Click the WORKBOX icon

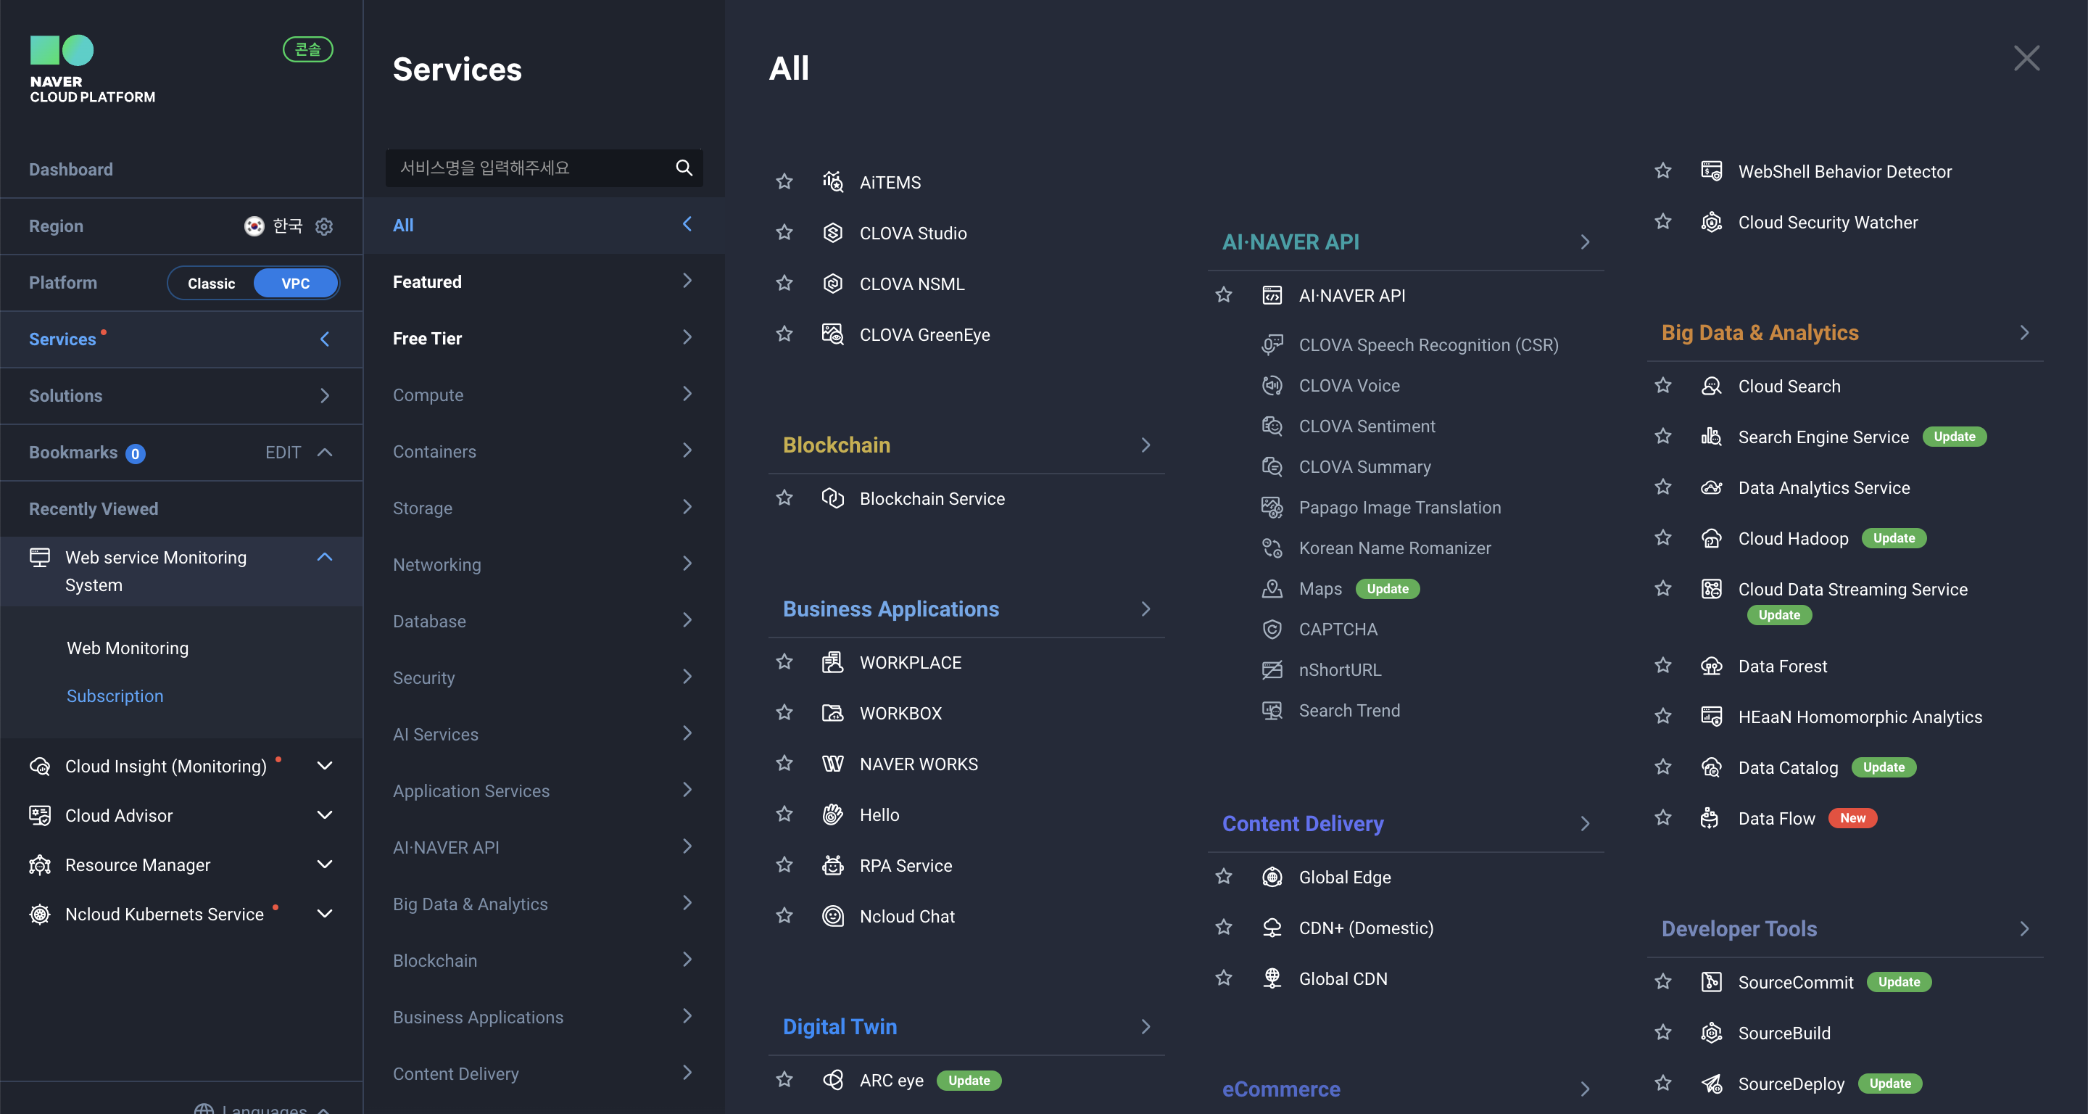tap(832, 713)
